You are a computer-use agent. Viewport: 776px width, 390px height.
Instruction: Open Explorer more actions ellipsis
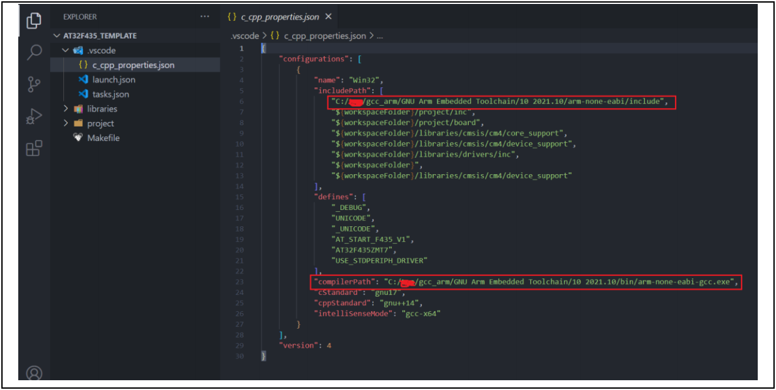[x=204, y=17]
